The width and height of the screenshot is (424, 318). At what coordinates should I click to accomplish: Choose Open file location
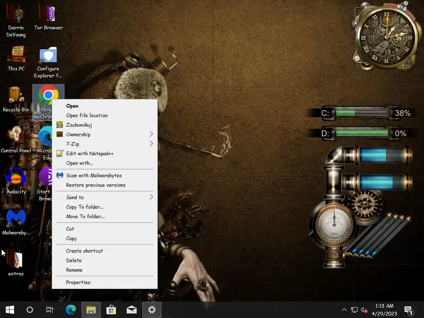pos(105,116)
